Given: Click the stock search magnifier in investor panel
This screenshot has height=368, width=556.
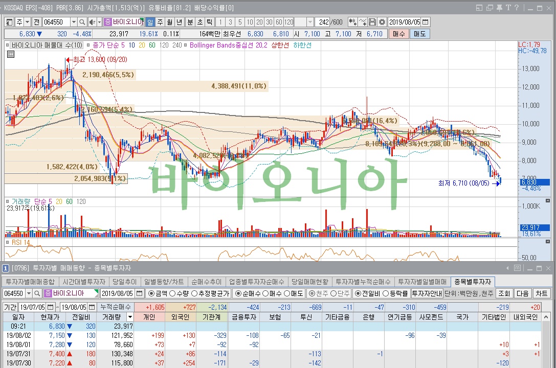Looking at the screenshot, I should tap(37, 293).
